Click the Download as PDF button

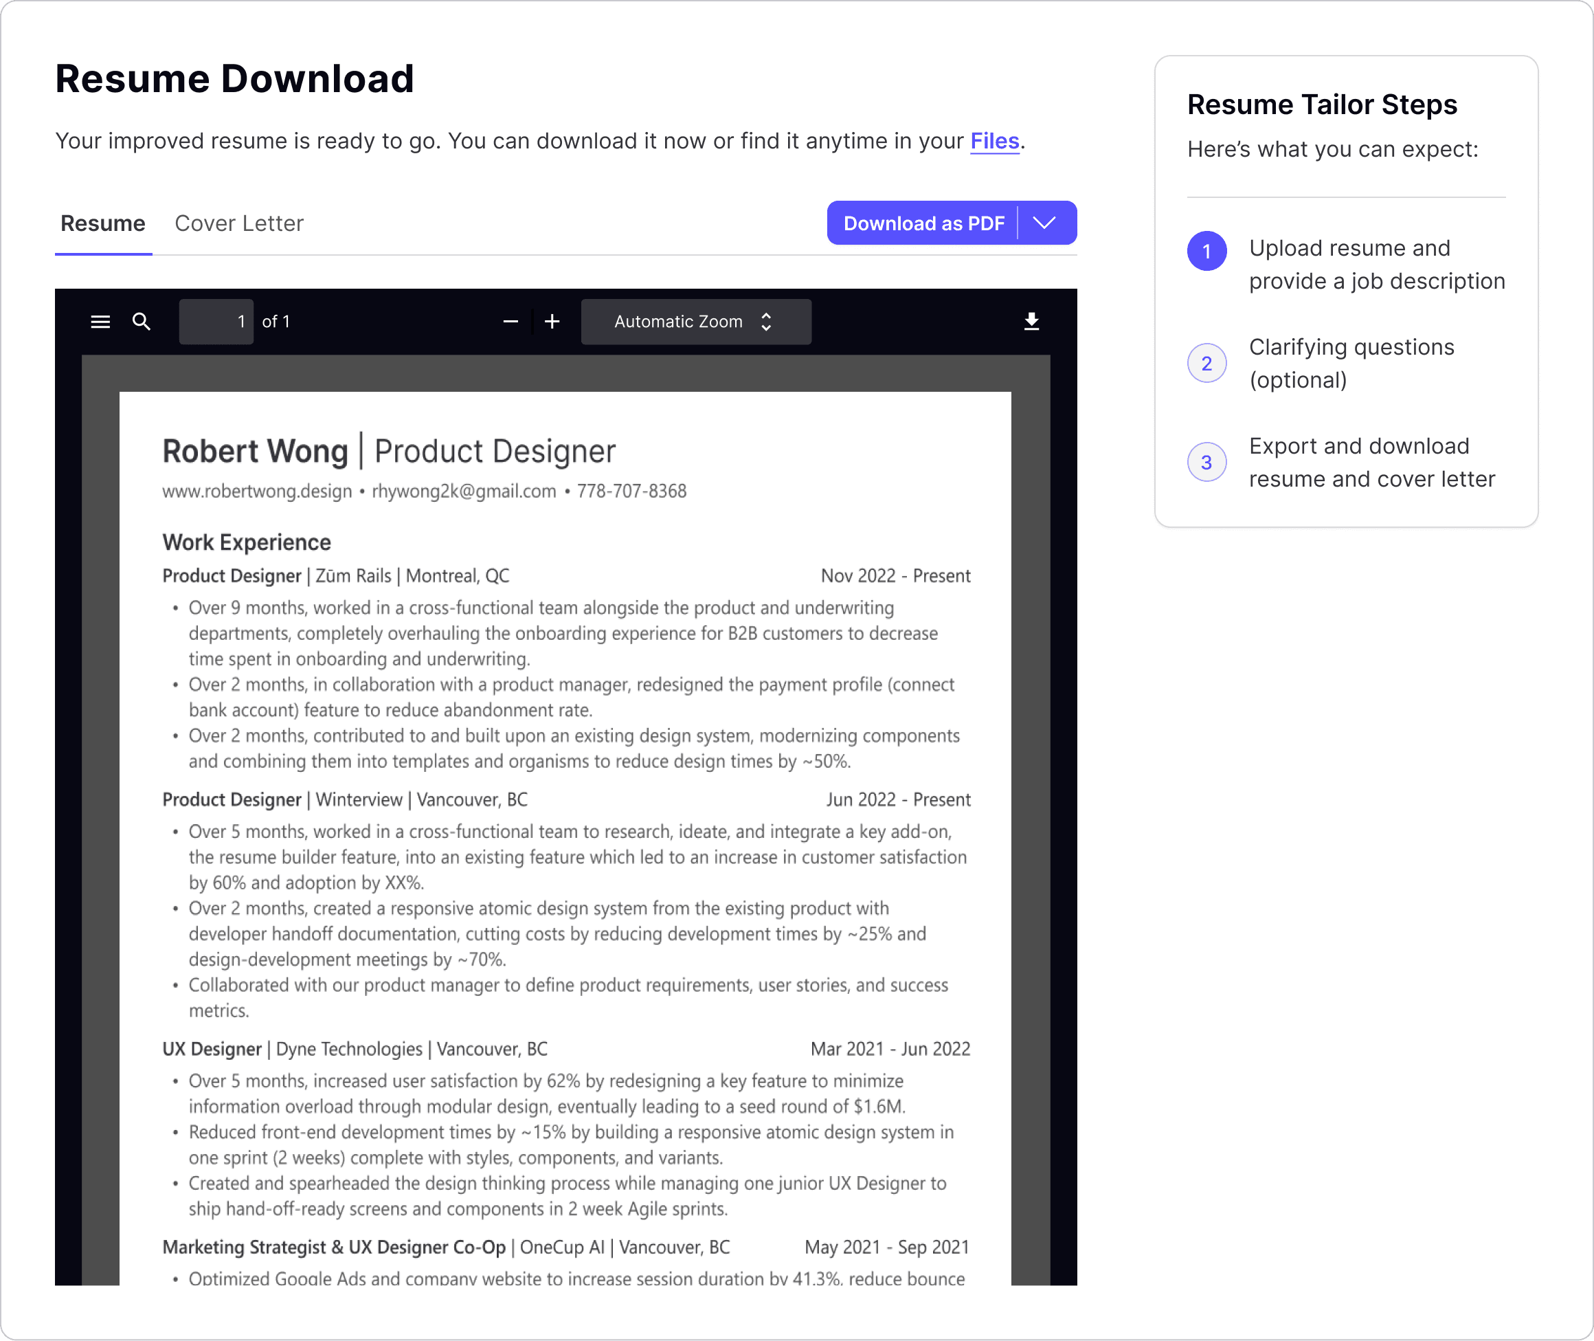923,223
